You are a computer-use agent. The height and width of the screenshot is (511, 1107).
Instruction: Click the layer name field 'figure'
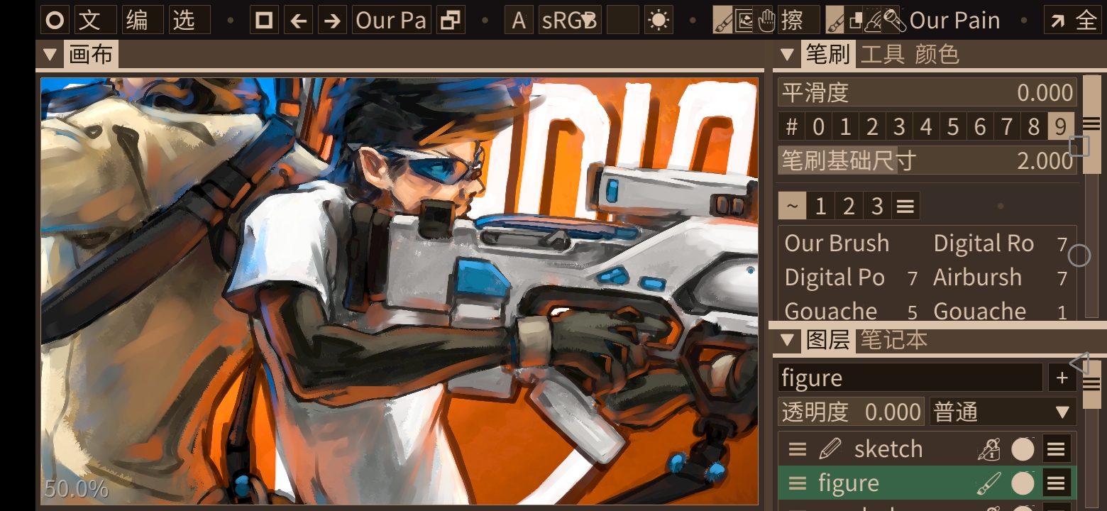click(910, 378)
